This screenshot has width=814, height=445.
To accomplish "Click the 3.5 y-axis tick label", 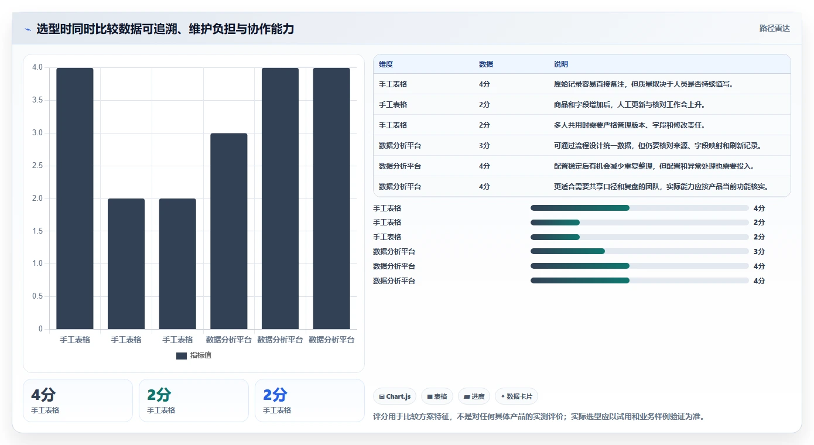I will tap(37, 100).
